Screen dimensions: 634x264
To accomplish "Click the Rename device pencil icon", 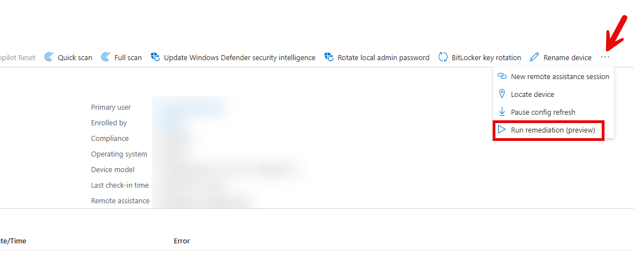I will click(x=534, y=57).
